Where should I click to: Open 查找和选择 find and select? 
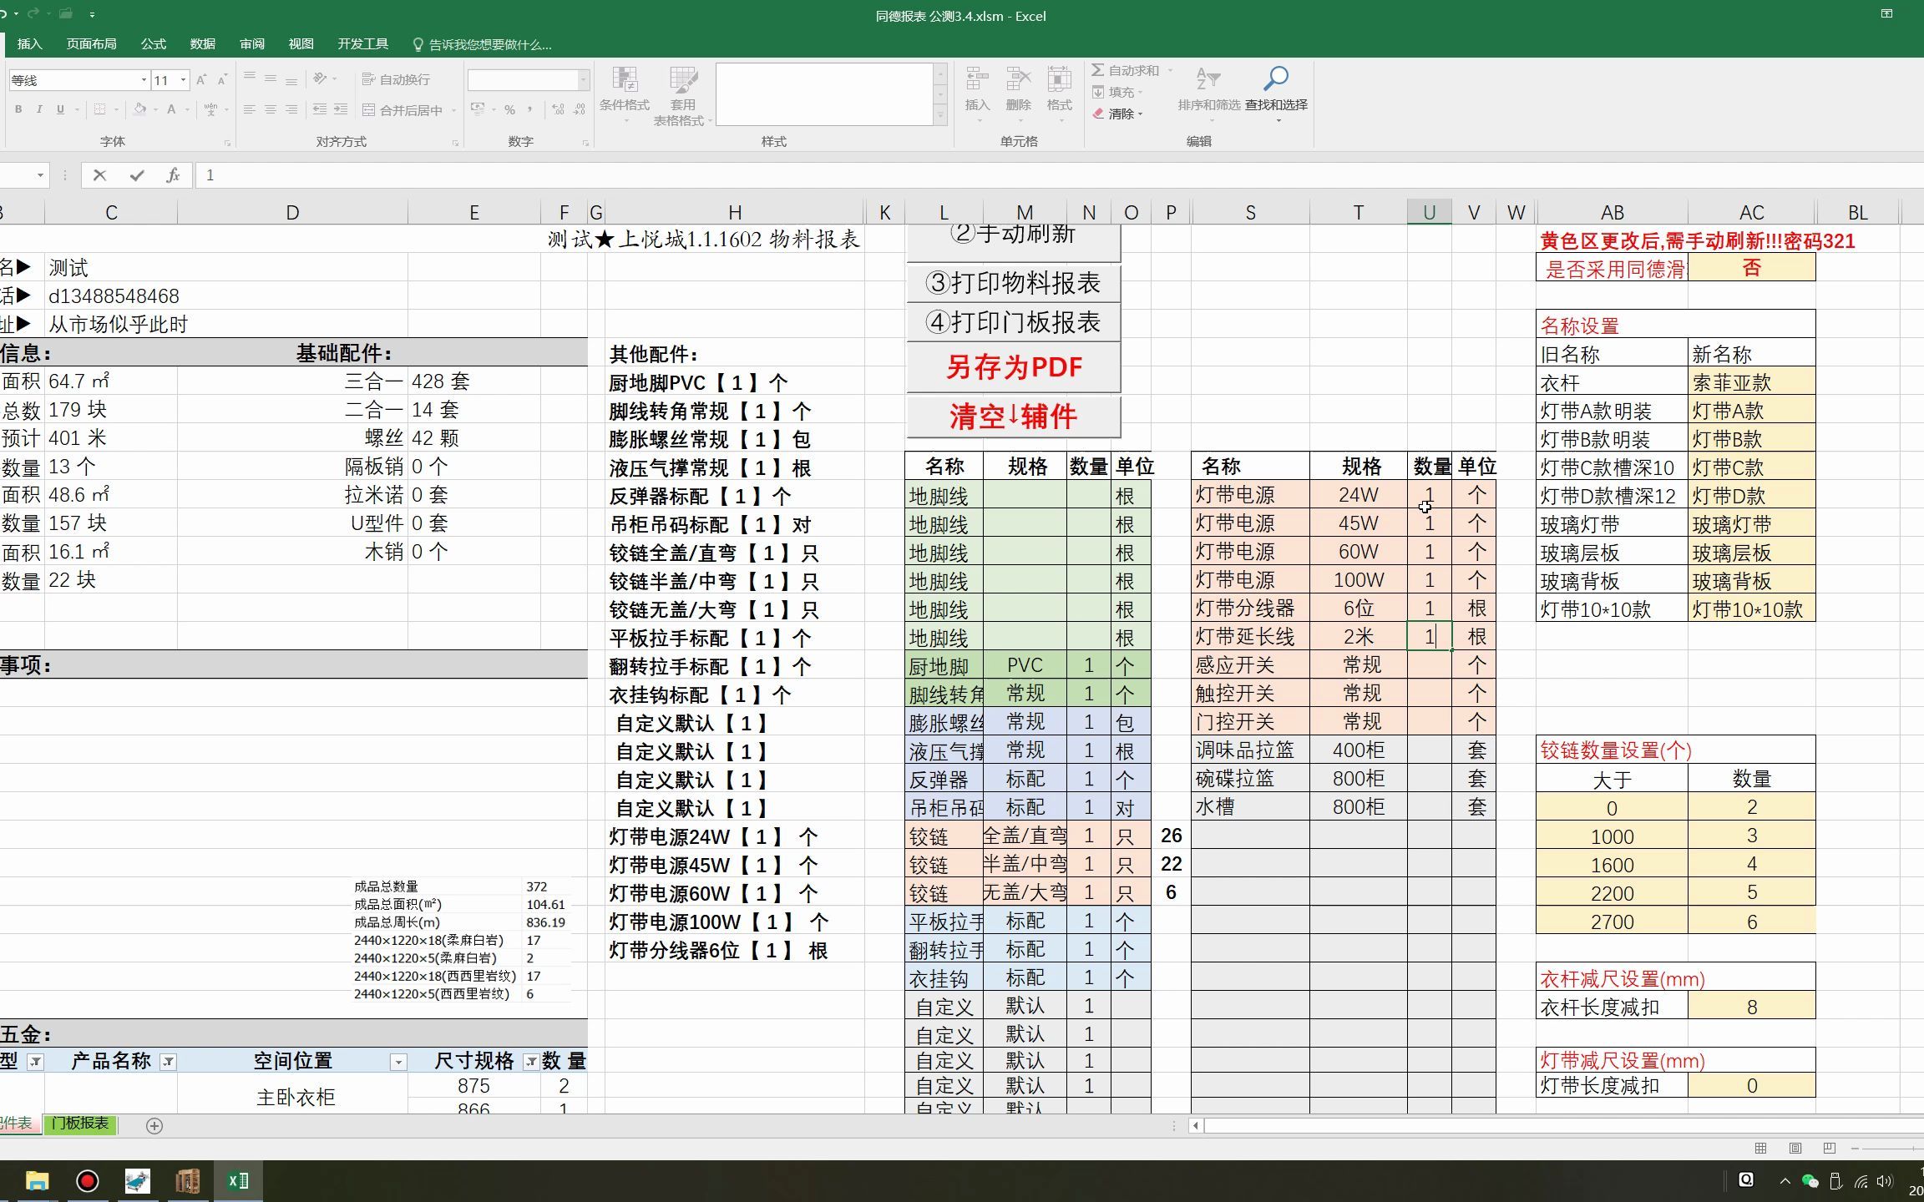pyautogui.click(x=1276, y=93)
